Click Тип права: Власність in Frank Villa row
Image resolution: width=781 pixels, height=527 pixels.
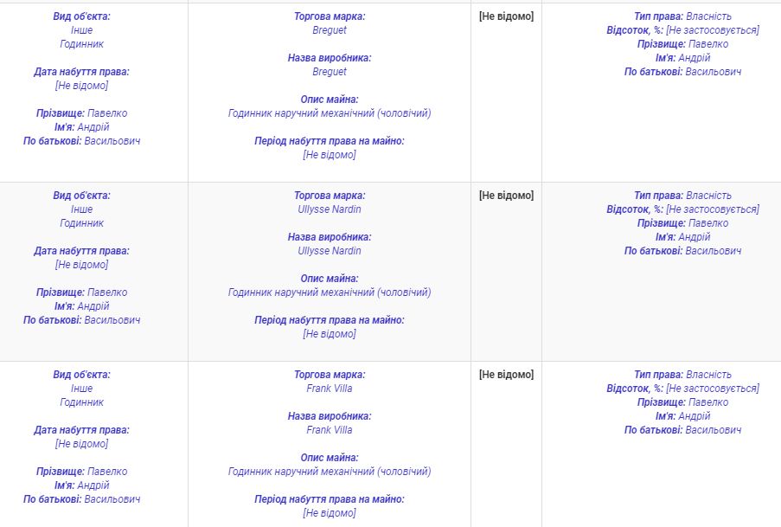click(682, 375)
